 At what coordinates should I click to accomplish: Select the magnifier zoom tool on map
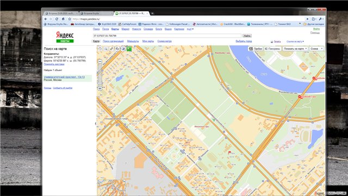(x=106, y=48)
